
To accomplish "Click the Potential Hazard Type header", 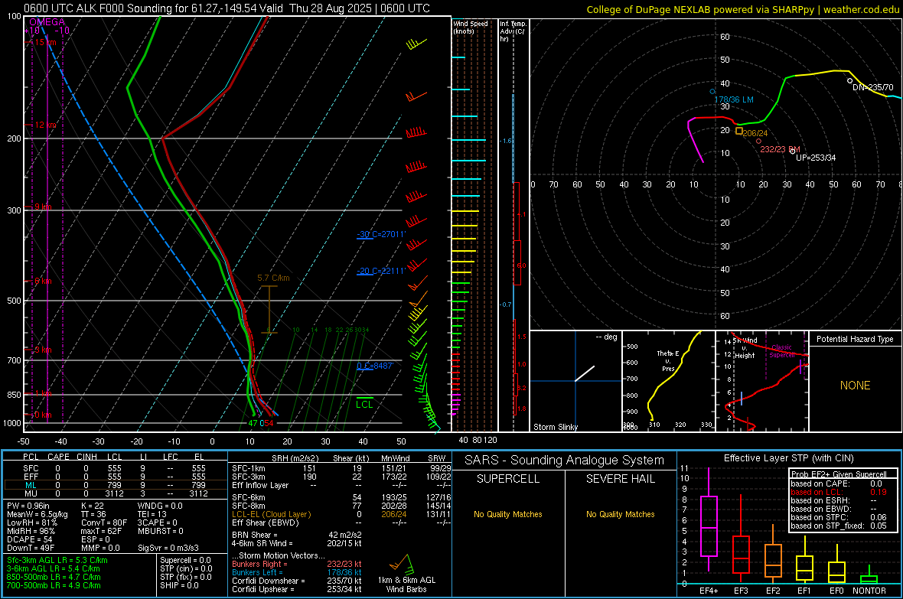I will [855, 339].
